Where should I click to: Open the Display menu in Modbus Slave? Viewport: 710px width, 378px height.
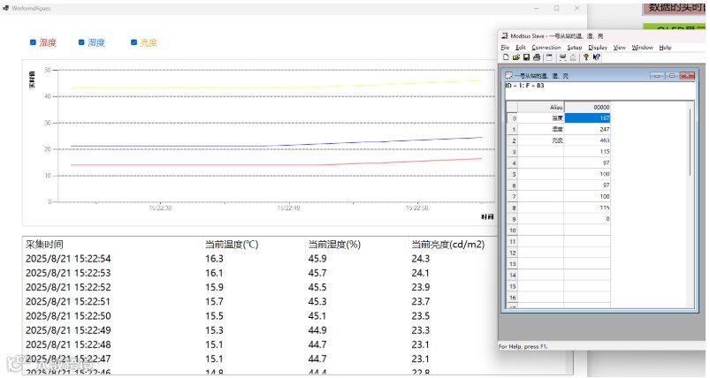pyautogui.click(x=598, y=48)
